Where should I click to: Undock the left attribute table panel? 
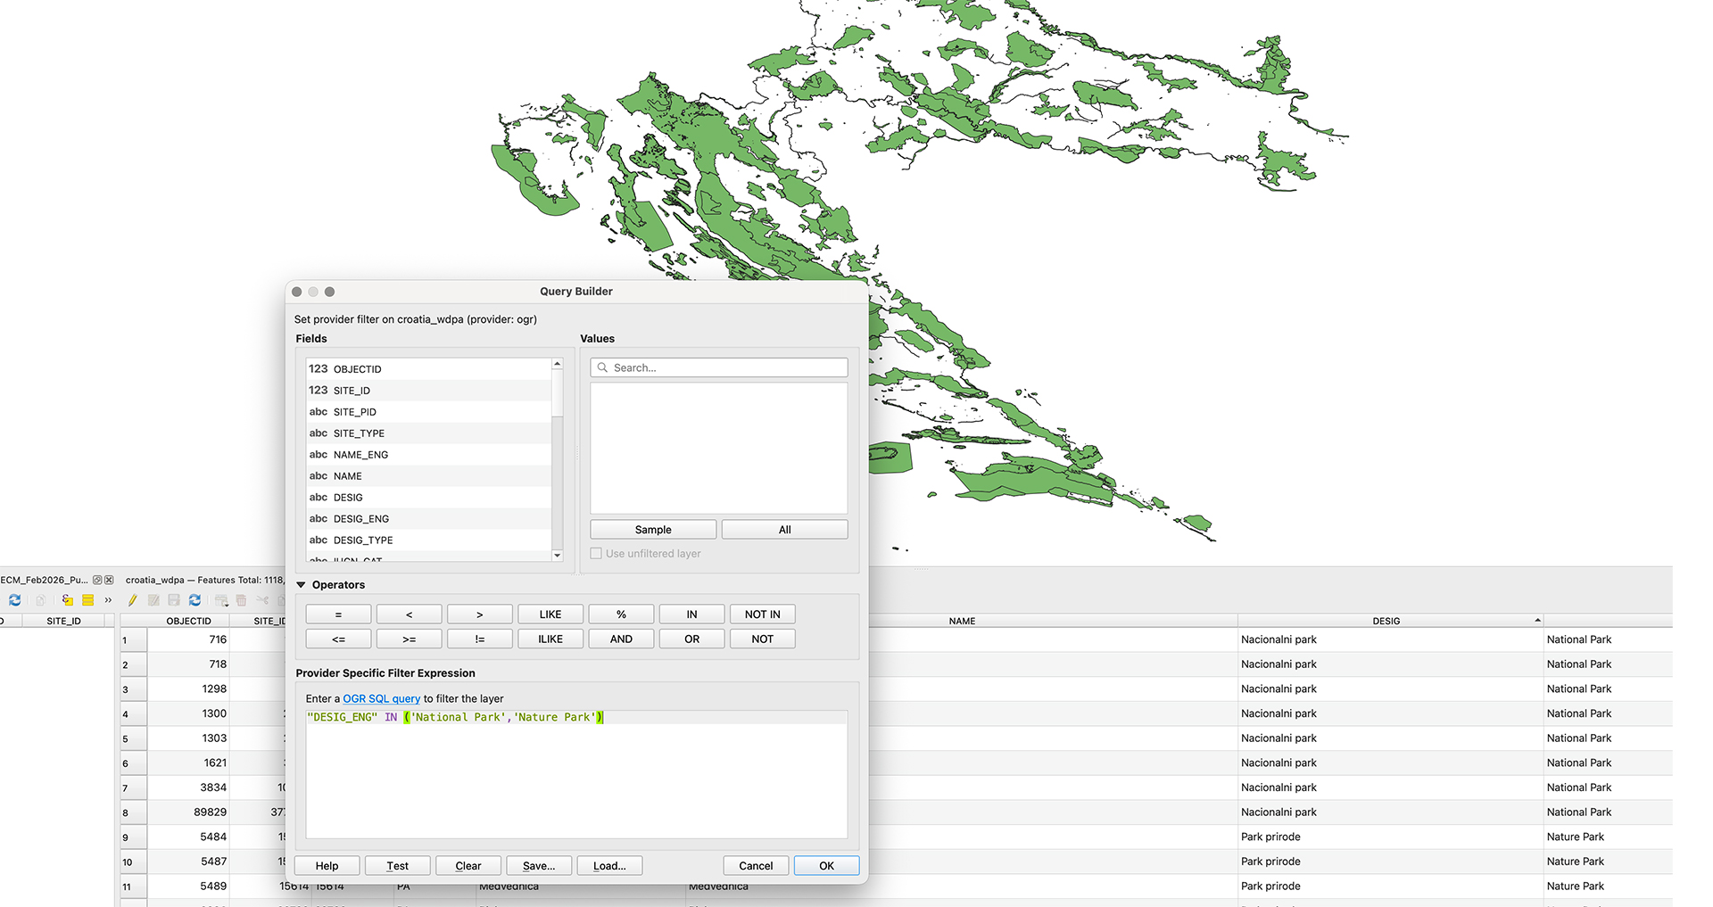tap(97, 580)
